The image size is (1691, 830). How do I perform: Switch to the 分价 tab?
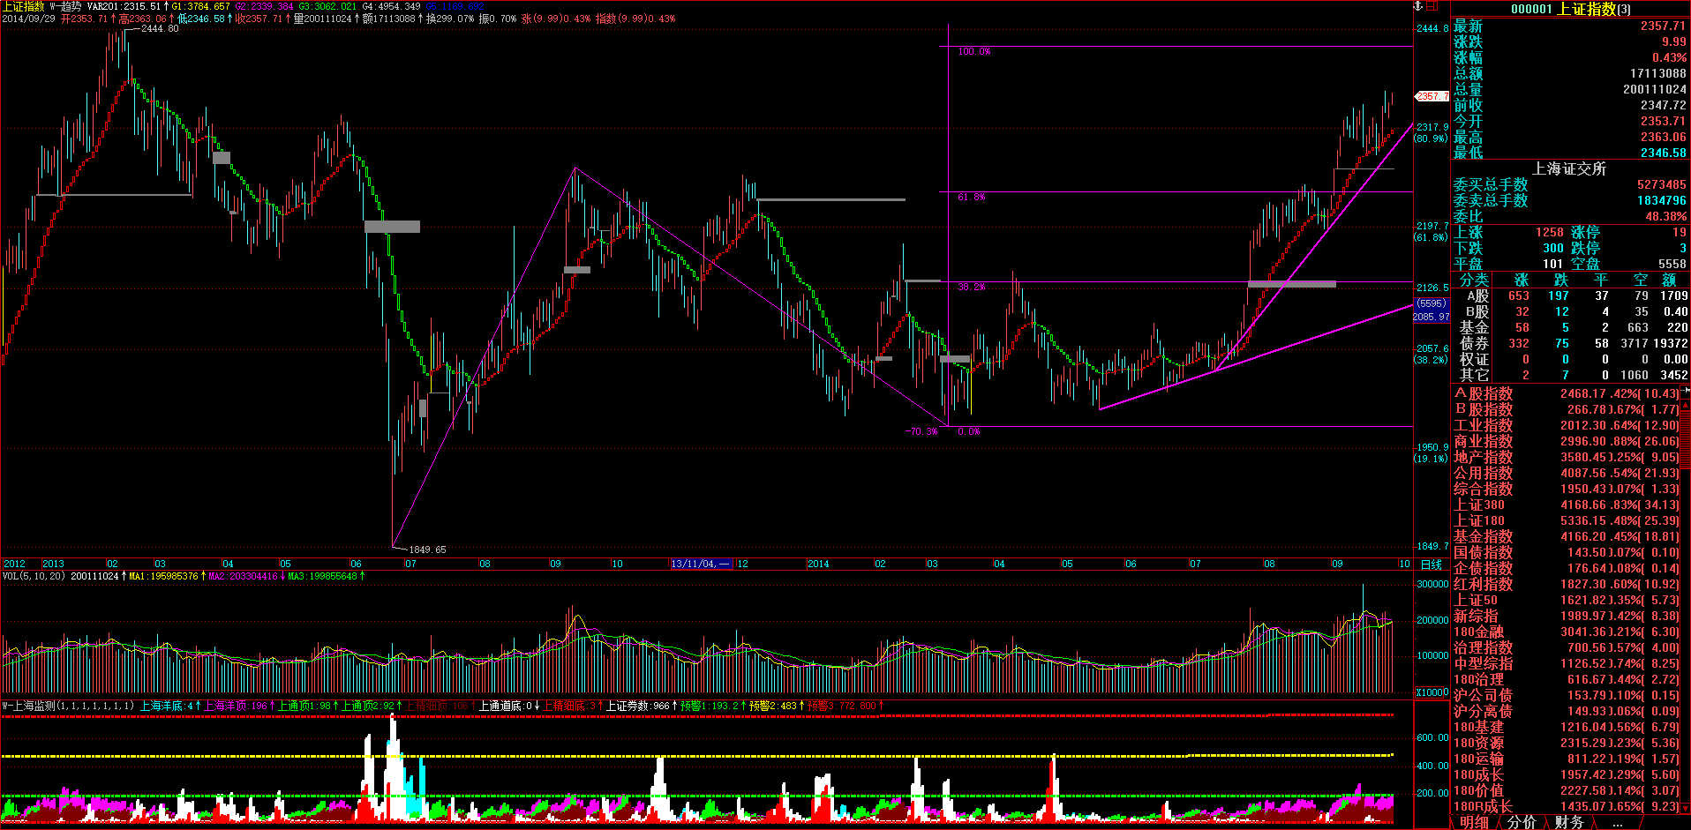pos(1522,822)
